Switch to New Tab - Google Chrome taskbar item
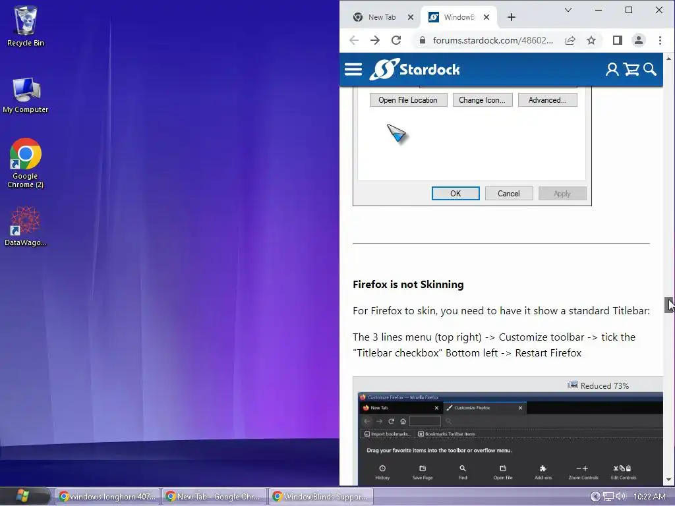The width and height of the screenshot is (675, 506). (x=214, y=497)
